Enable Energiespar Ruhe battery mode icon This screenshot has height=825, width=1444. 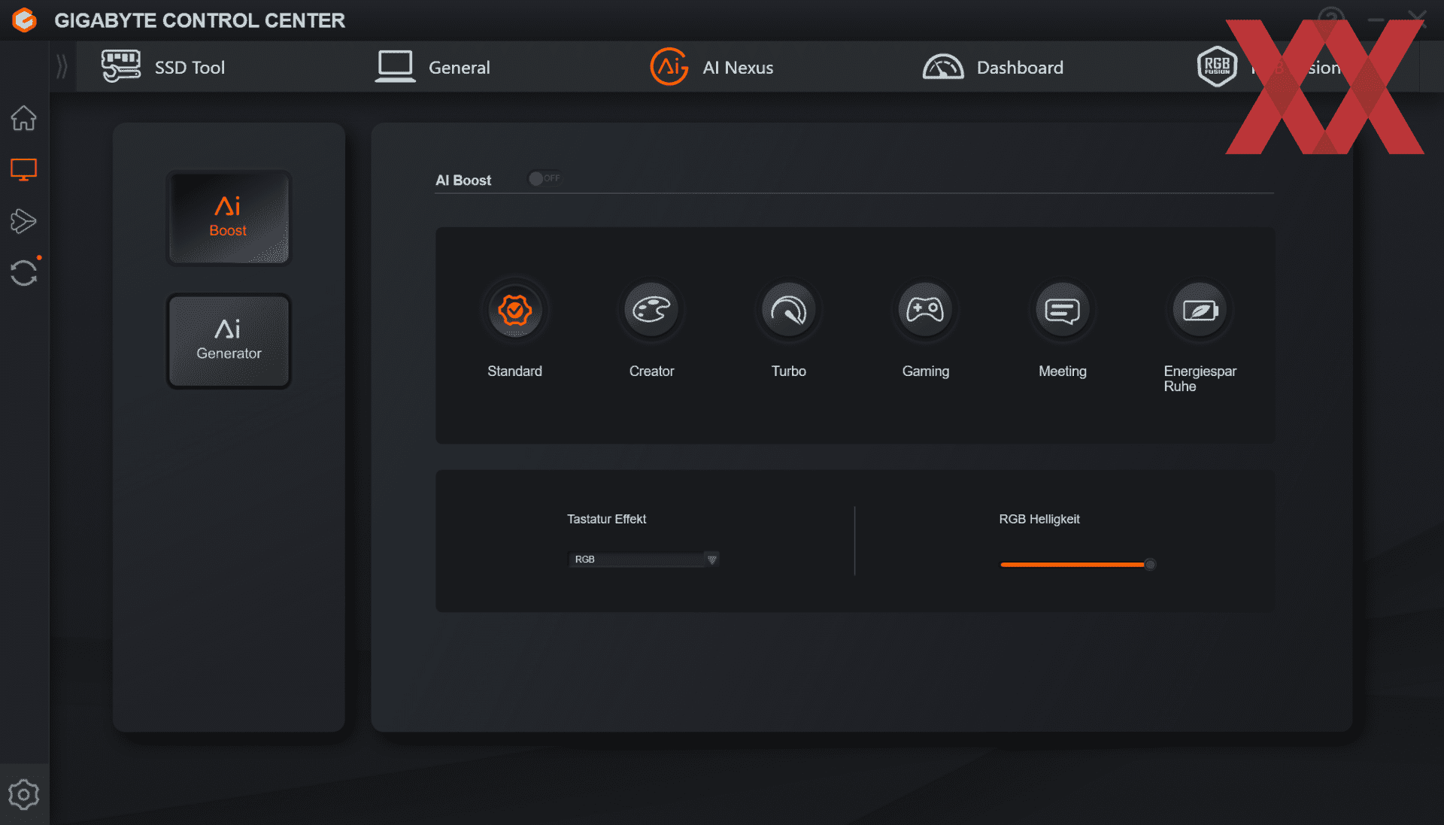[1200, 310]
